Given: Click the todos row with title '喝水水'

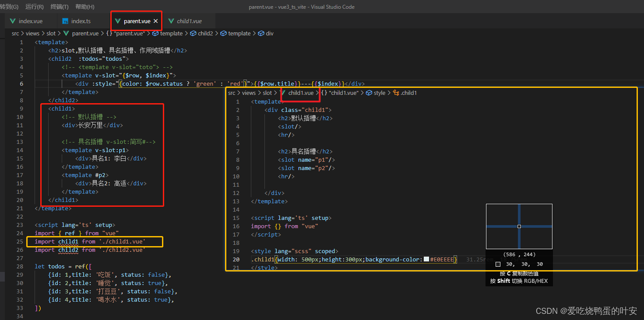Looking at the screenshot, I should click(x=112, y=299).
